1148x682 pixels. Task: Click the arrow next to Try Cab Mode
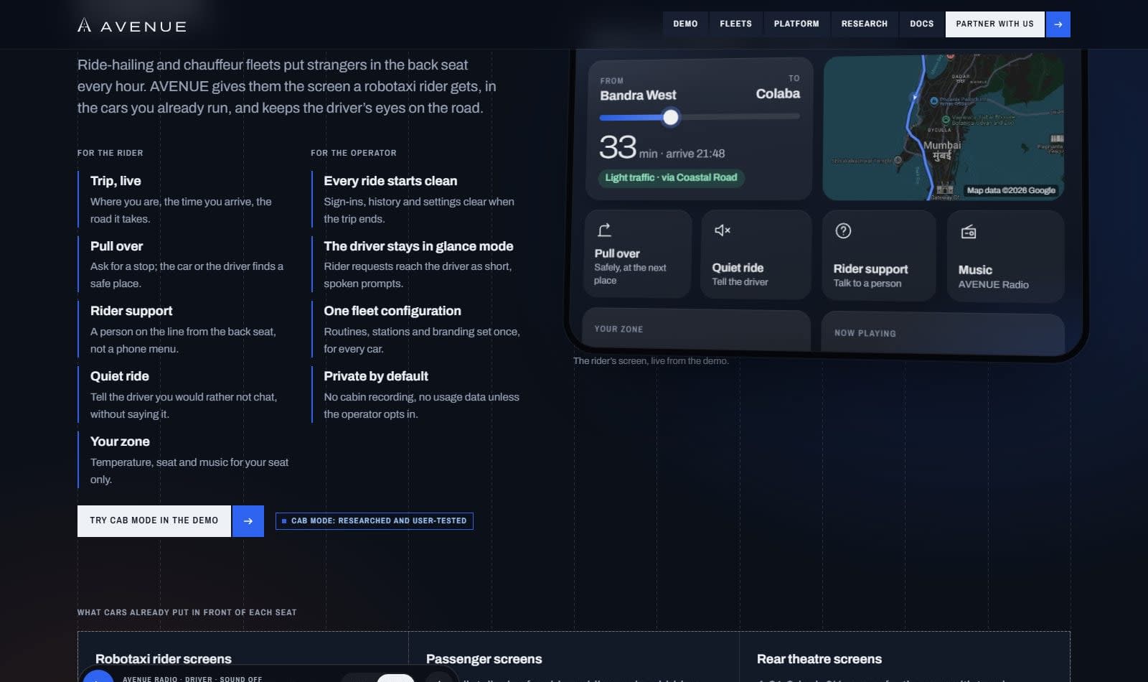click(x=248, y=520)
